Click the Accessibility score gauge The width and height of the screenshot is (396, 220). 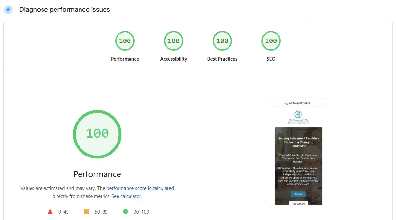(x=173, y=41)
